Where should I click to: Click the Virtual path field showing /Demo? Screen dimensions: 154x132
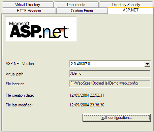[x=110, y=74]
